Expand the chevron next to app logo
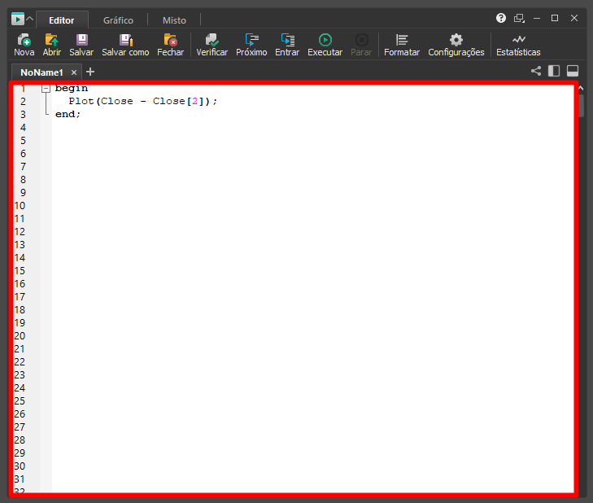 (30, 20)
